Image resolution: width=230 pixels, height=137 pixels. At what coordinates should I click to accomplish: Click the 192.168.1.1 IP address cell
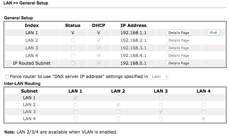pos(133,33)
